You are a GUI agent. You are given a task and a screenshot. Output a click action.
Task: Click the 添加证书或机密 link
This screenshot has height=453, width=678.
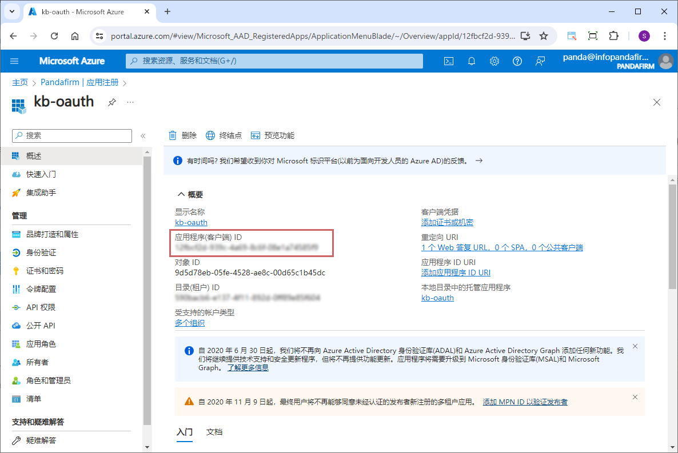click(x=447, y=222)
